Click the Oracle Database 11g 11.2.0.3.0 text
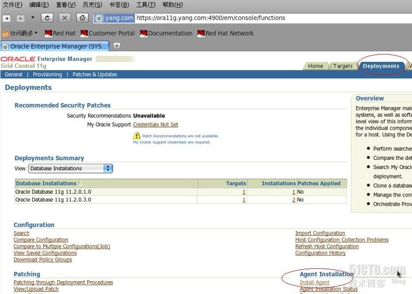Image resolution: width=412 pixels, height=294 pixels. [53, 200]
